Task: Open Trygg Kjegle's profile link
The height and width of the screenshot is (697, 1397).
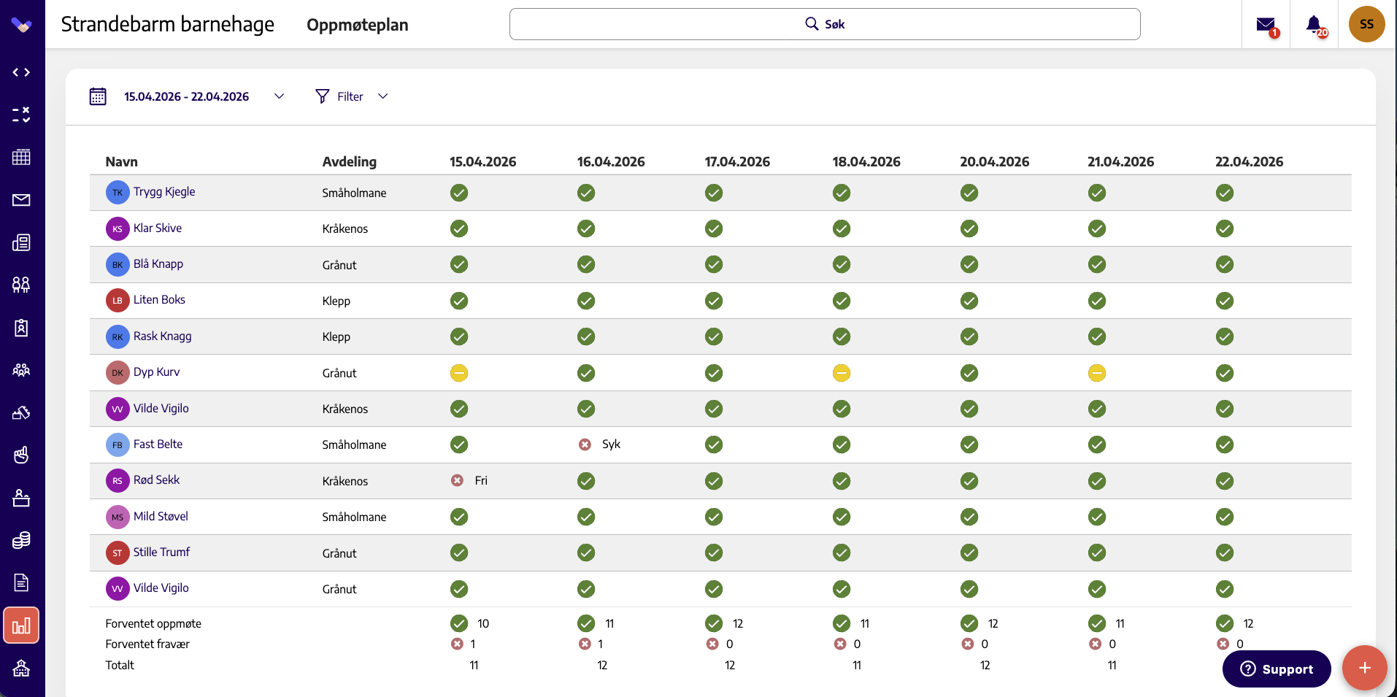Action: [164, 191]
